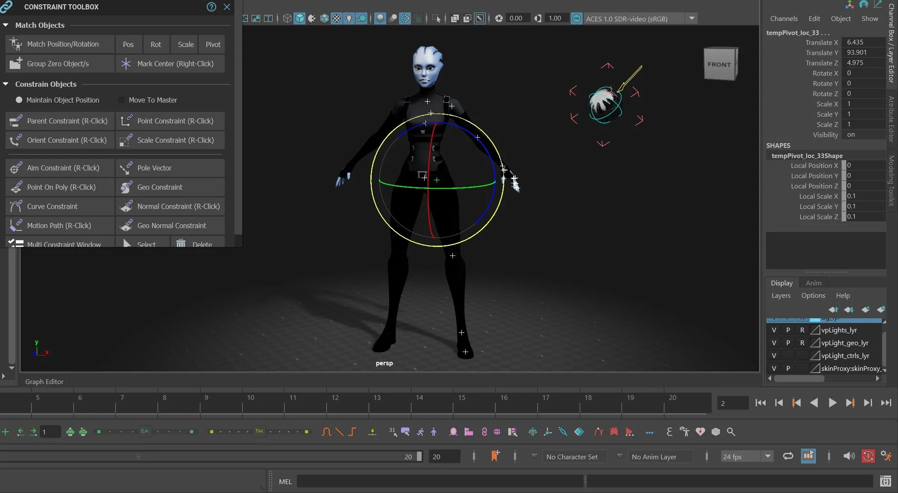Select Maintain Object Position radio button
898x493 pixels.
point(19,100)
